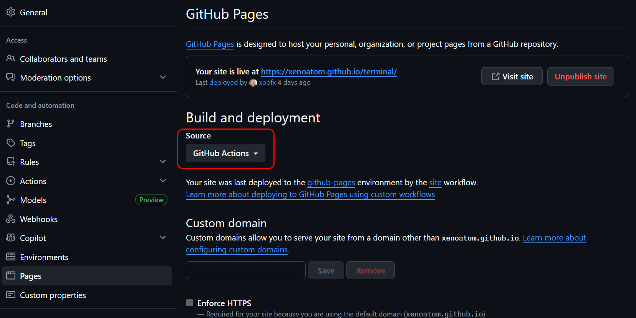Click the Save custom domain button
Image resolution: width=636 pixels, height=318 pixels.
(326, 270)
